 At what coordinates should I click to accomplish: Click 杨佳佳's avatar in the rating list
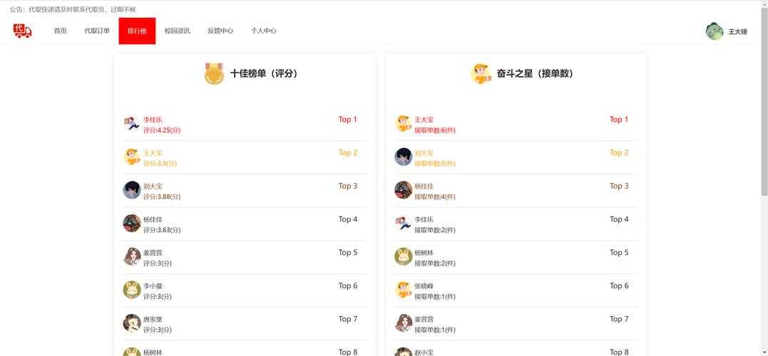coord(132,224)
